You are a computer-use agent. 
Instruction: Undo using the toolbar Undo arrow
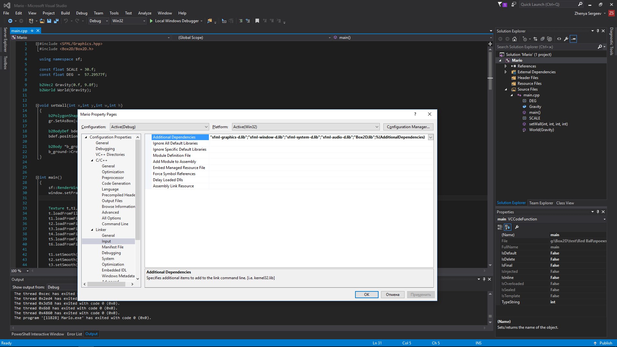[x=66, y=21]
